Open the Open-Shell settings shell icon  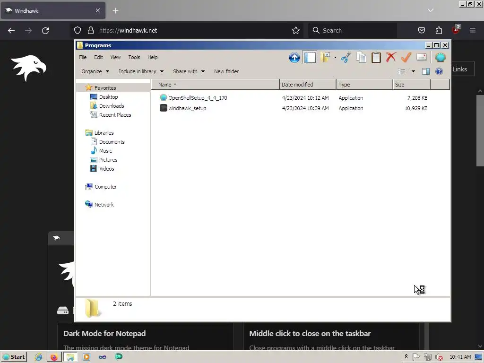pyautogui.click(x=440, y=57)
